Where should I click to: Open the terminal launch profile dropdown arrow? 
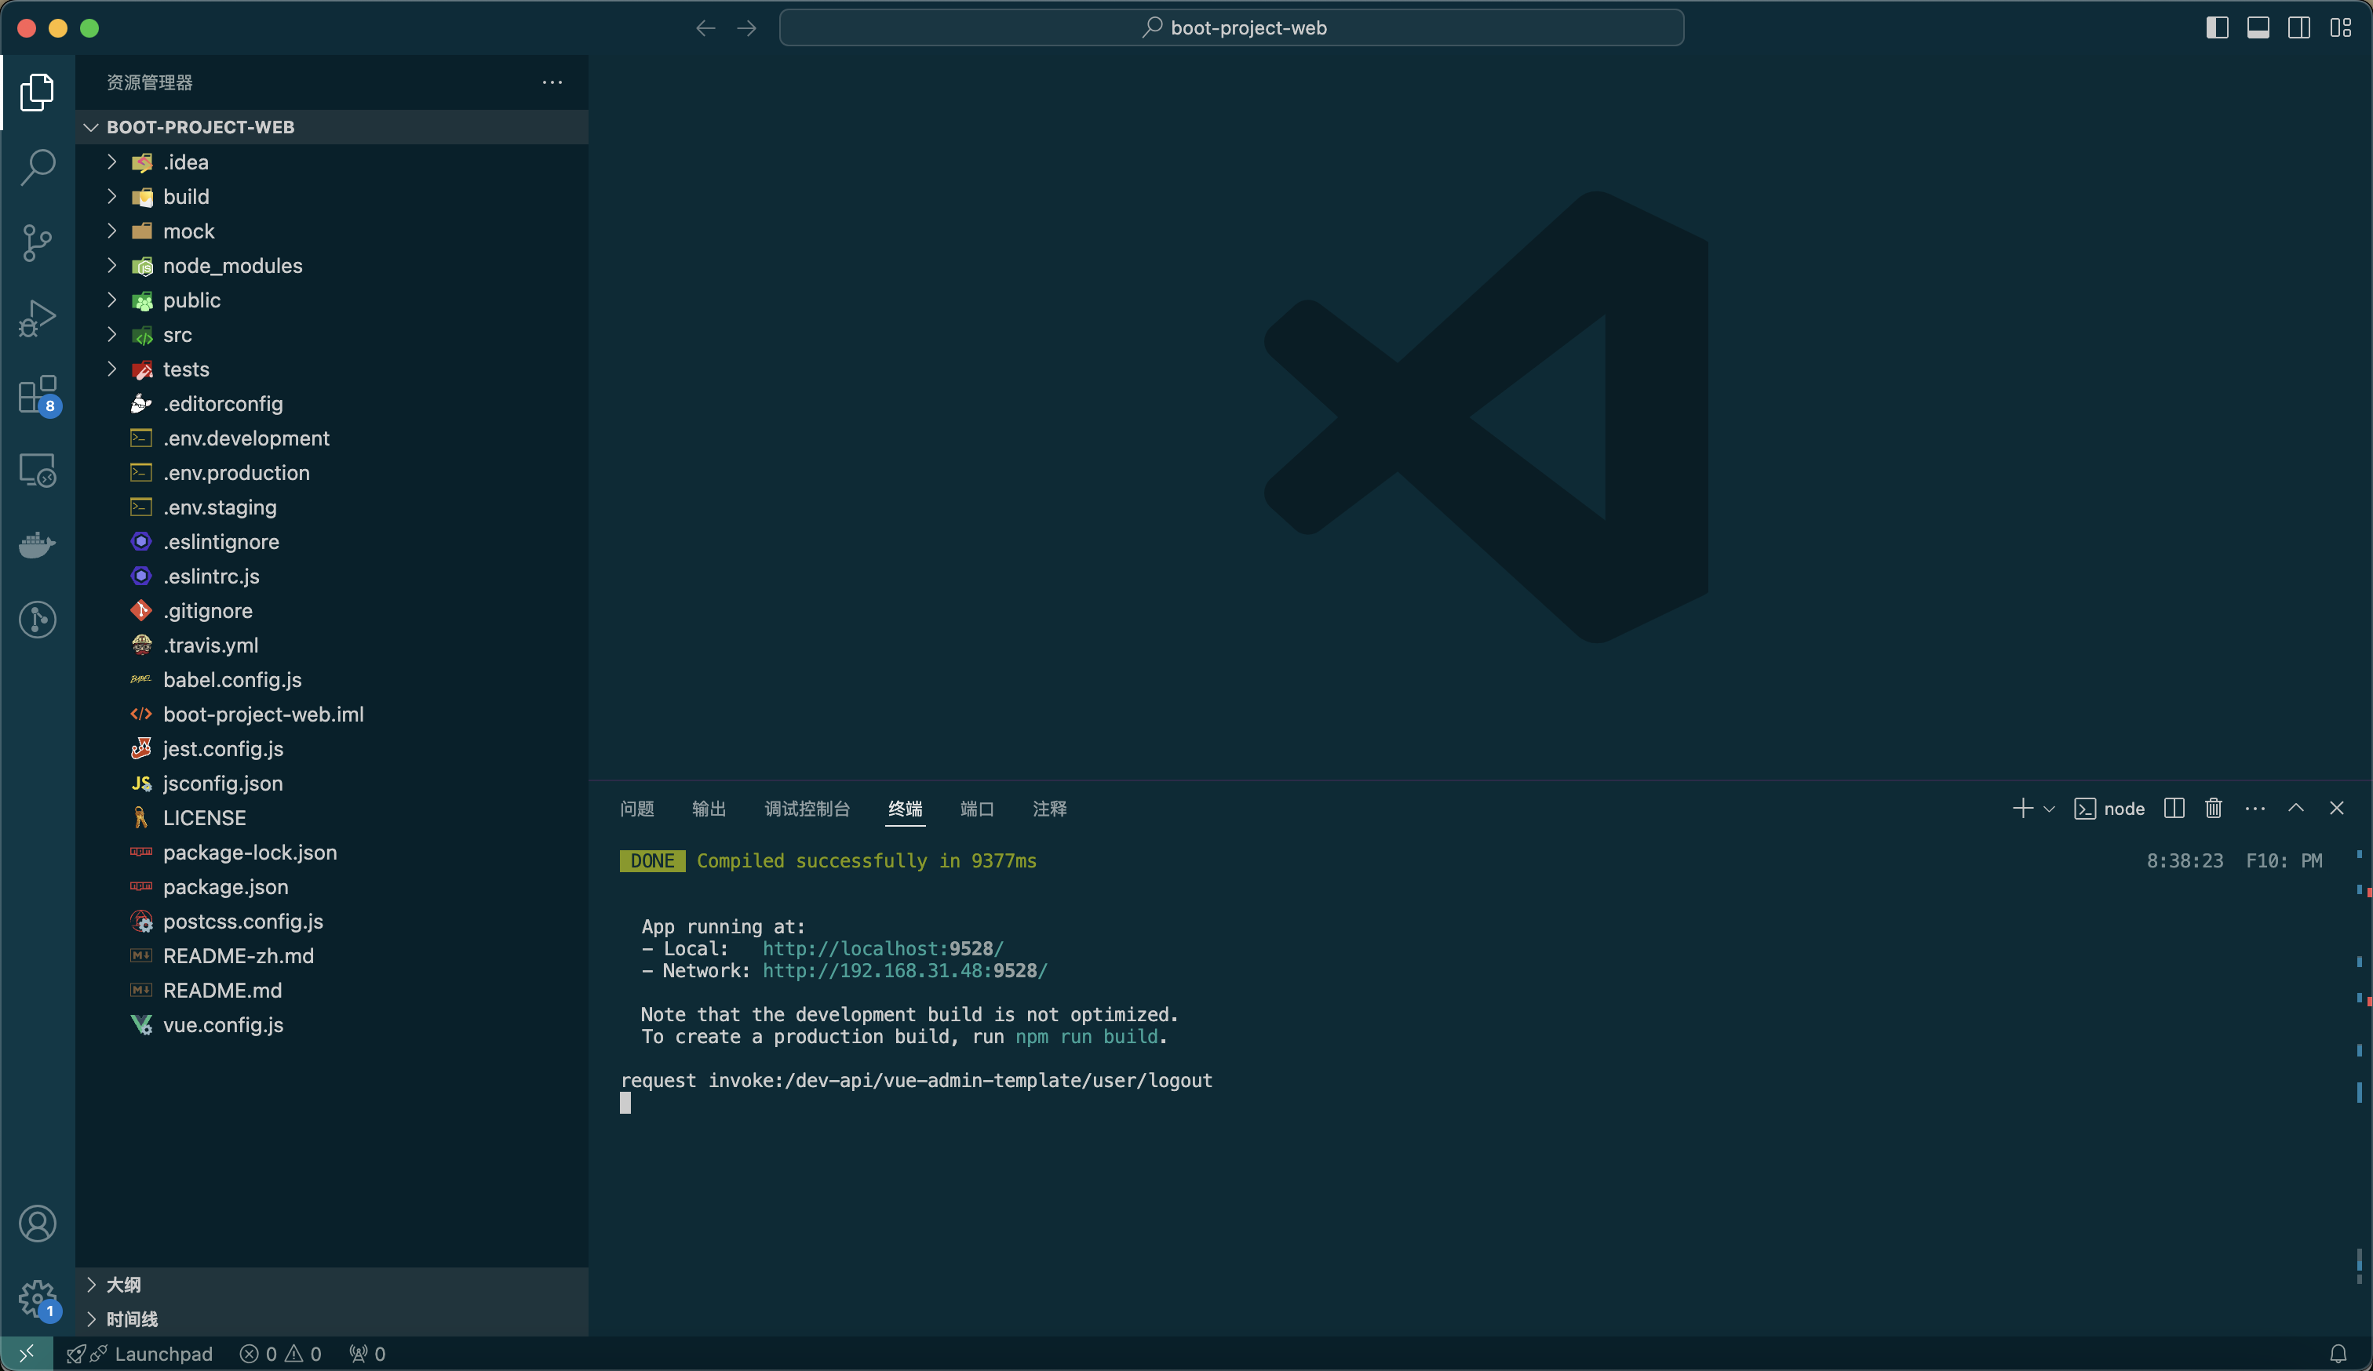coord(2048,809)
